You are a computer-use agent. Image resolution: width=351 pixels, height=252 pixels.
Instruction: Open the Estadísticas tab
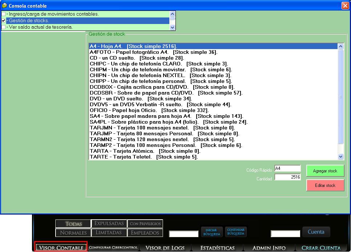217,248
